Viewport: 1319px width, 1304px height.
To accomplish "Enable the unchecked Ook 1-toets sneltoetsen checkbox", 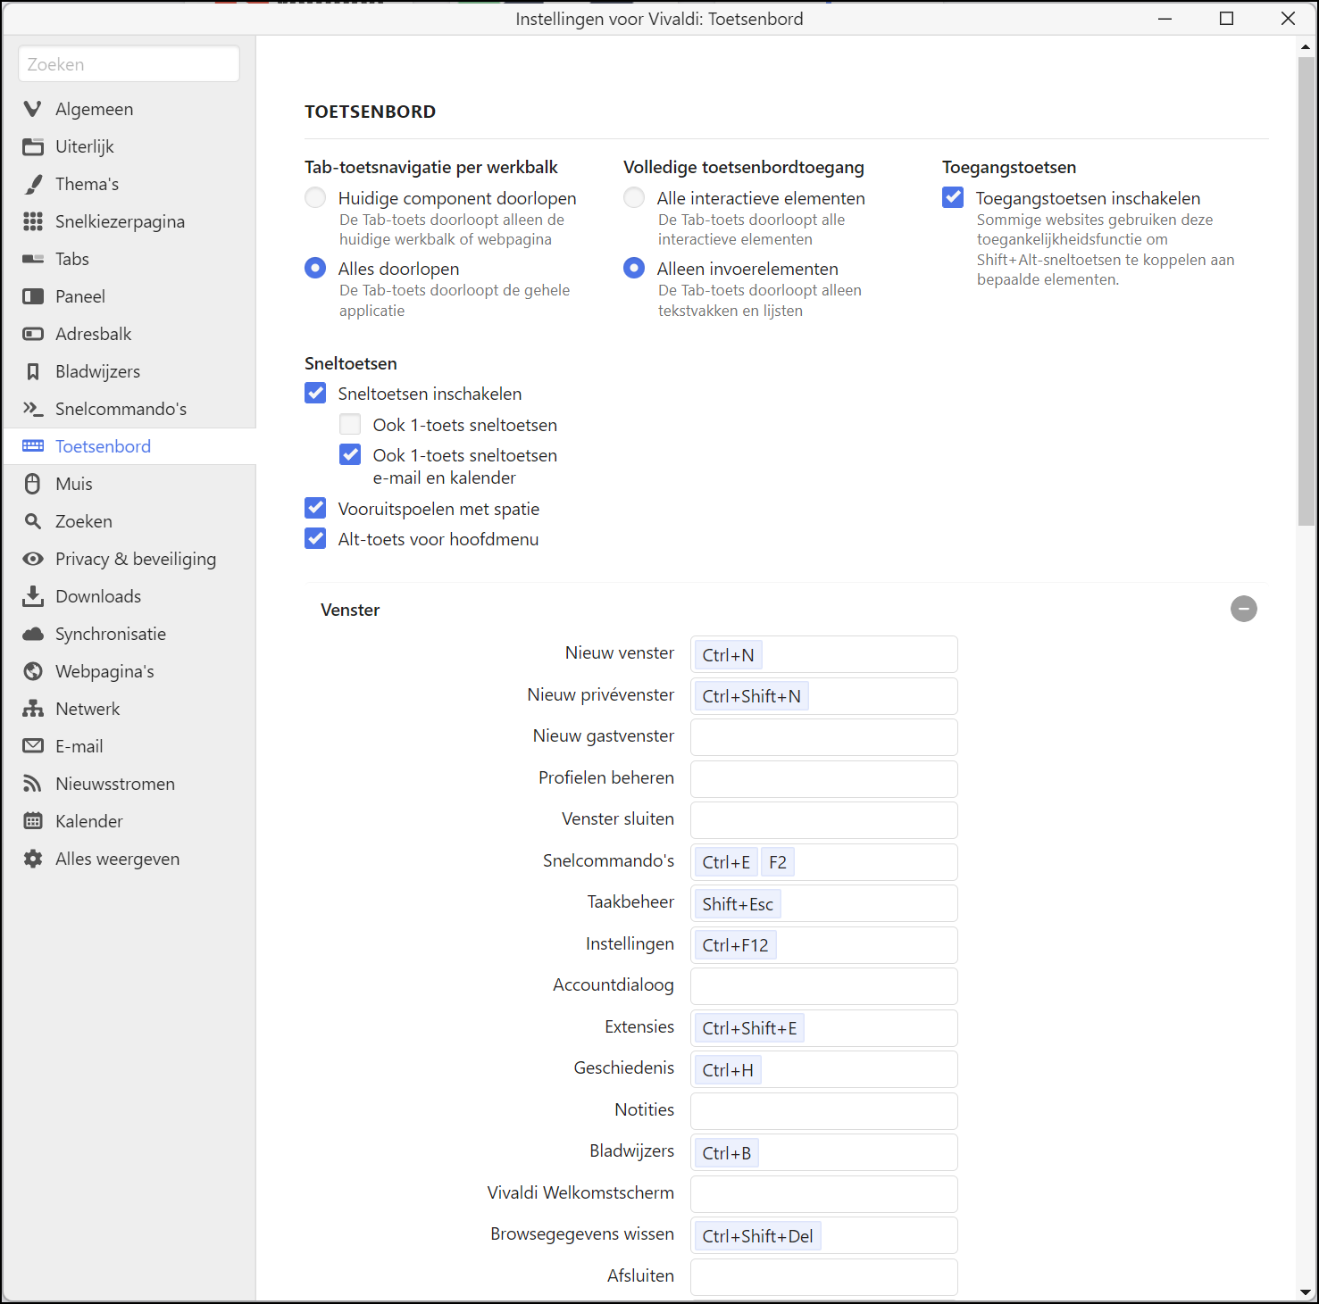I will pyautogui.click(x=350, y=424).
